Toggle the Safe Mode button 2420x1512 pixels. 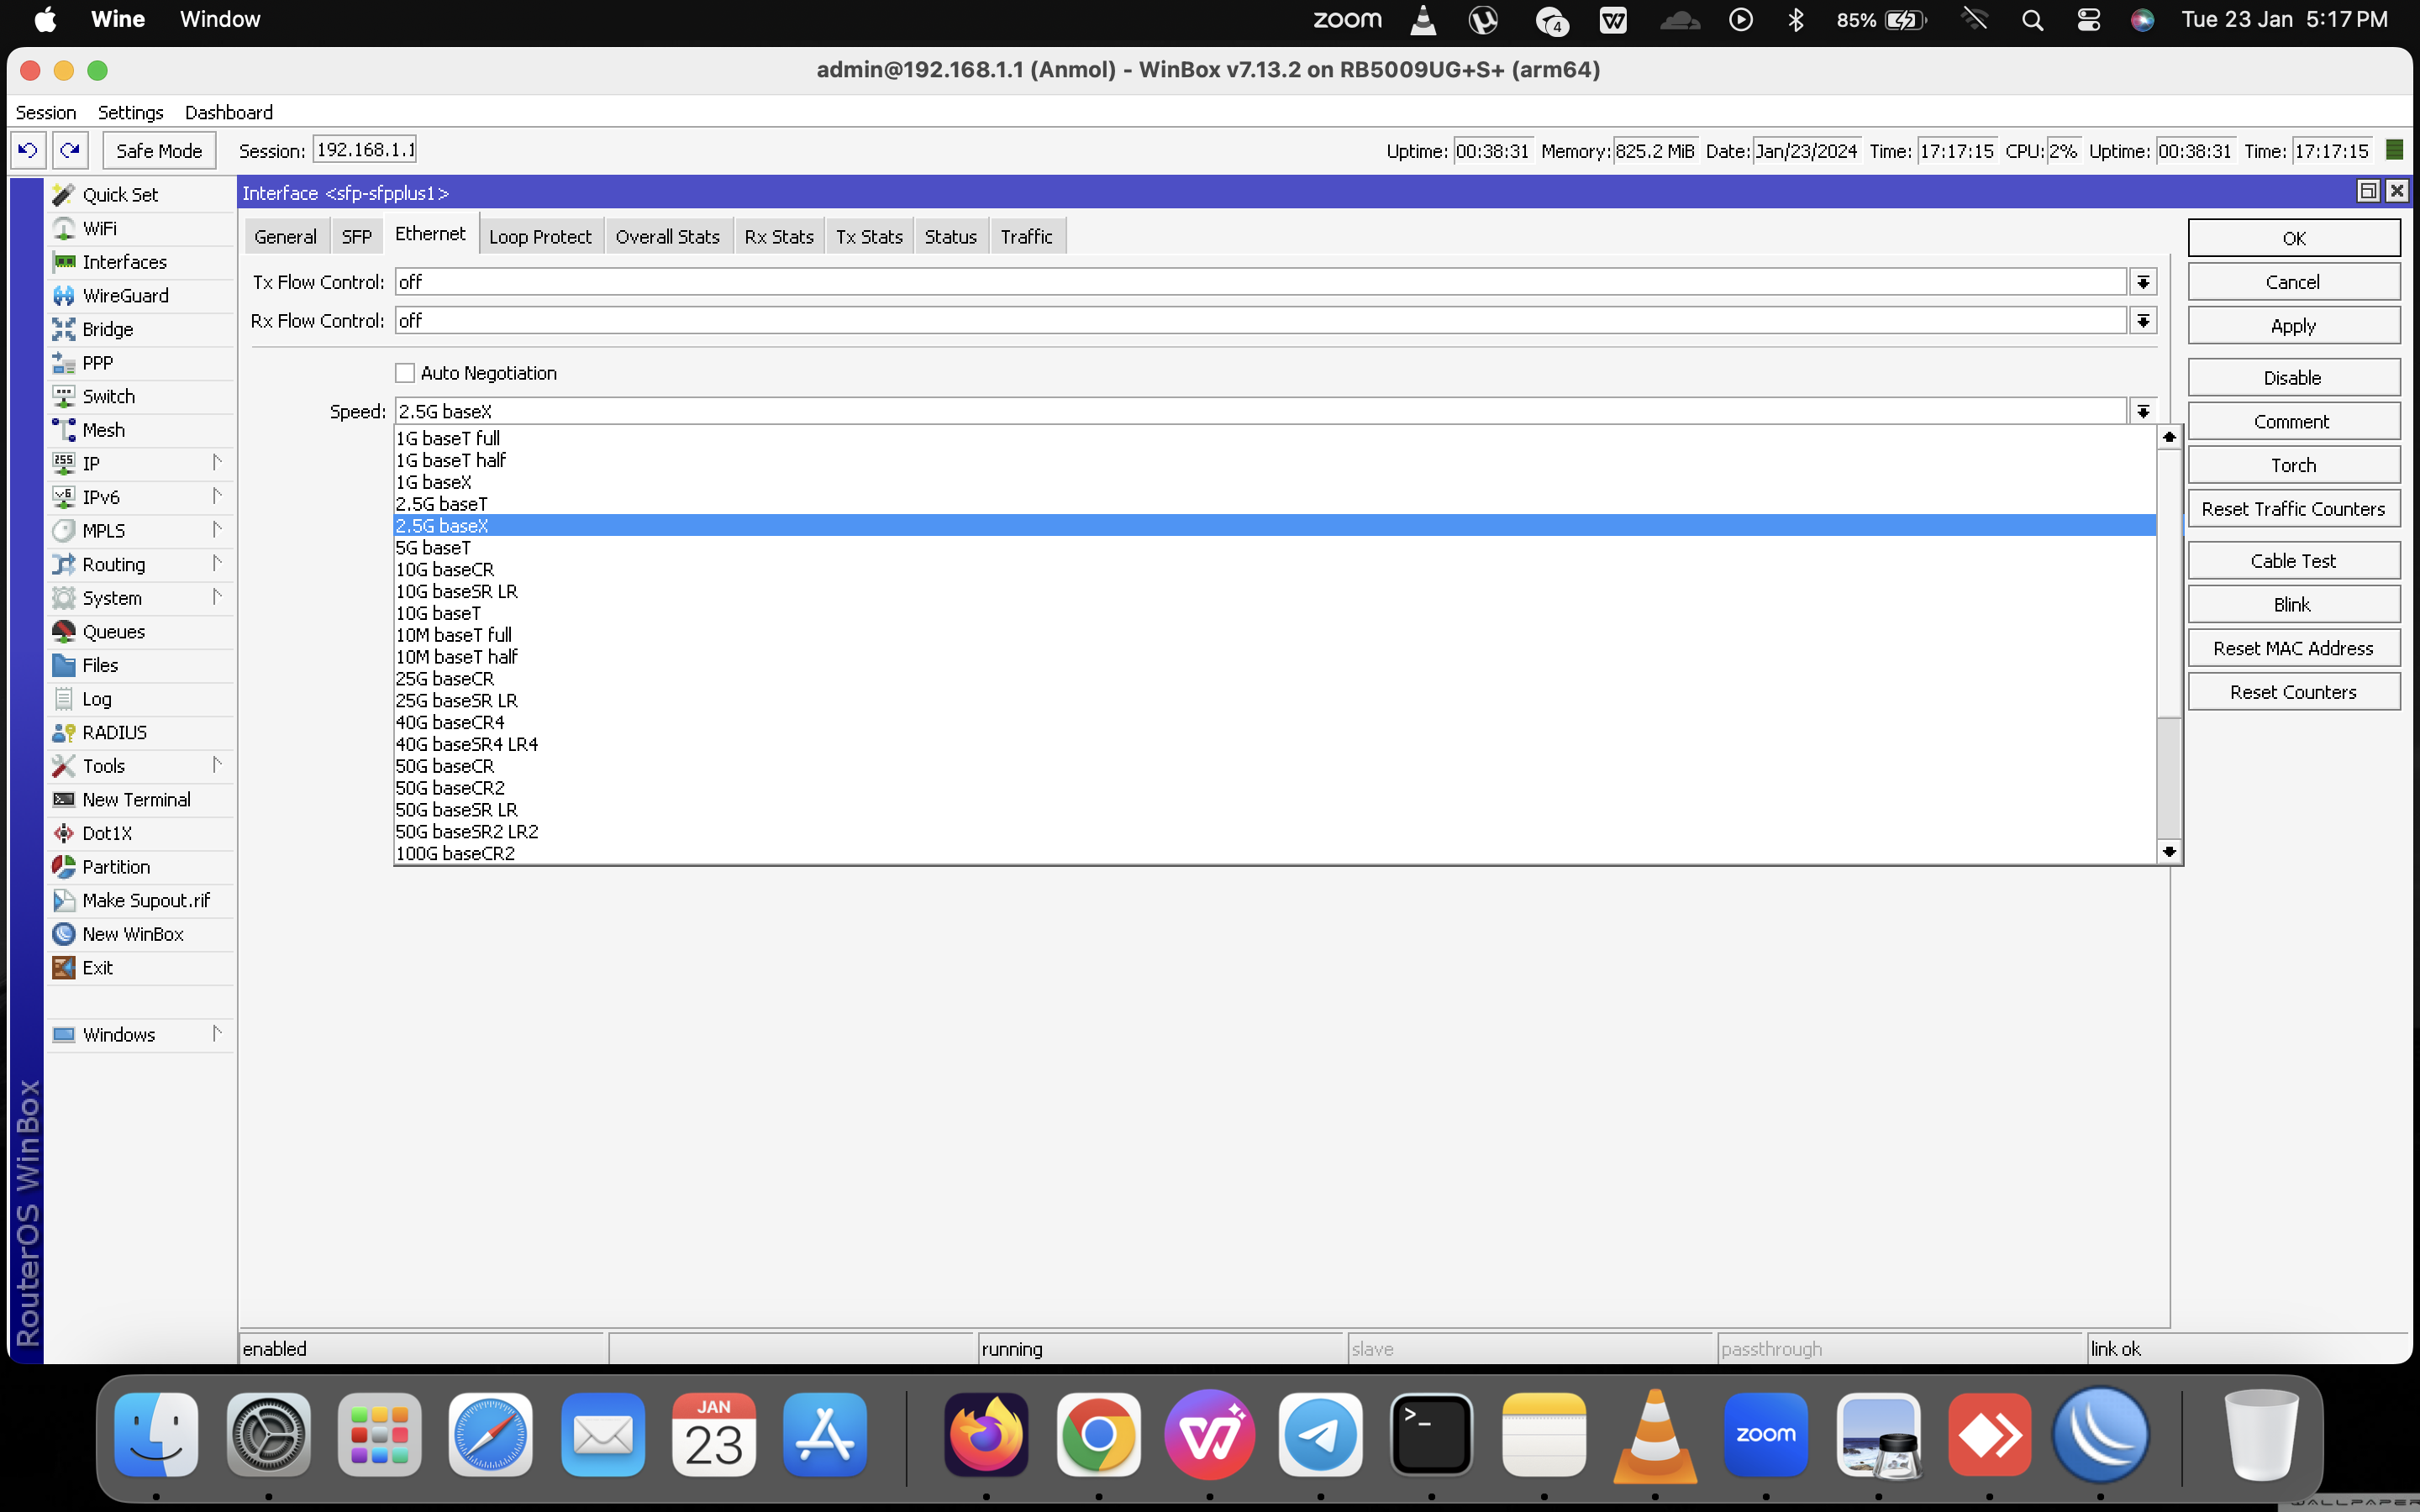point(159,150)
